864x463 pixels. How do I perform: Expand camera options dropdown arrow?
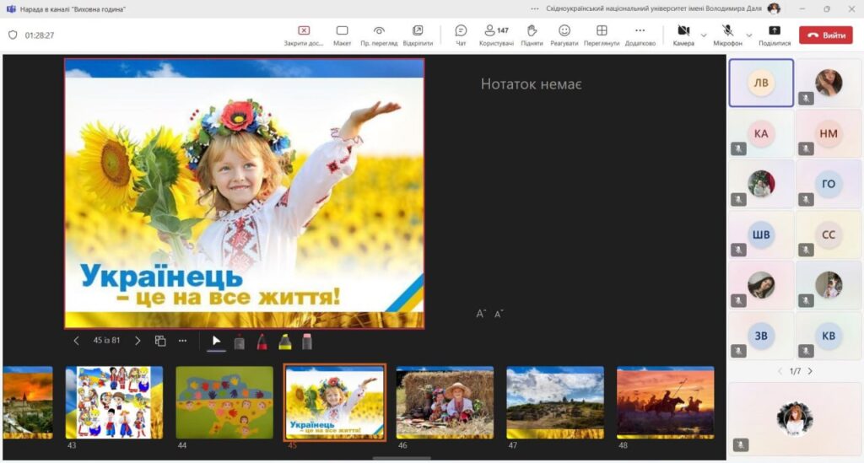tap(704, 35)
